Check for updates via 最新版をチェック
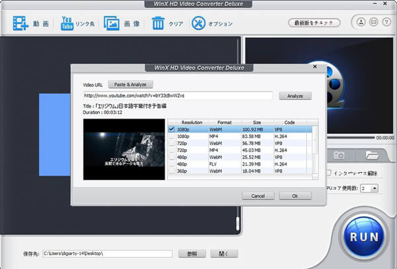 pos(314,23)
